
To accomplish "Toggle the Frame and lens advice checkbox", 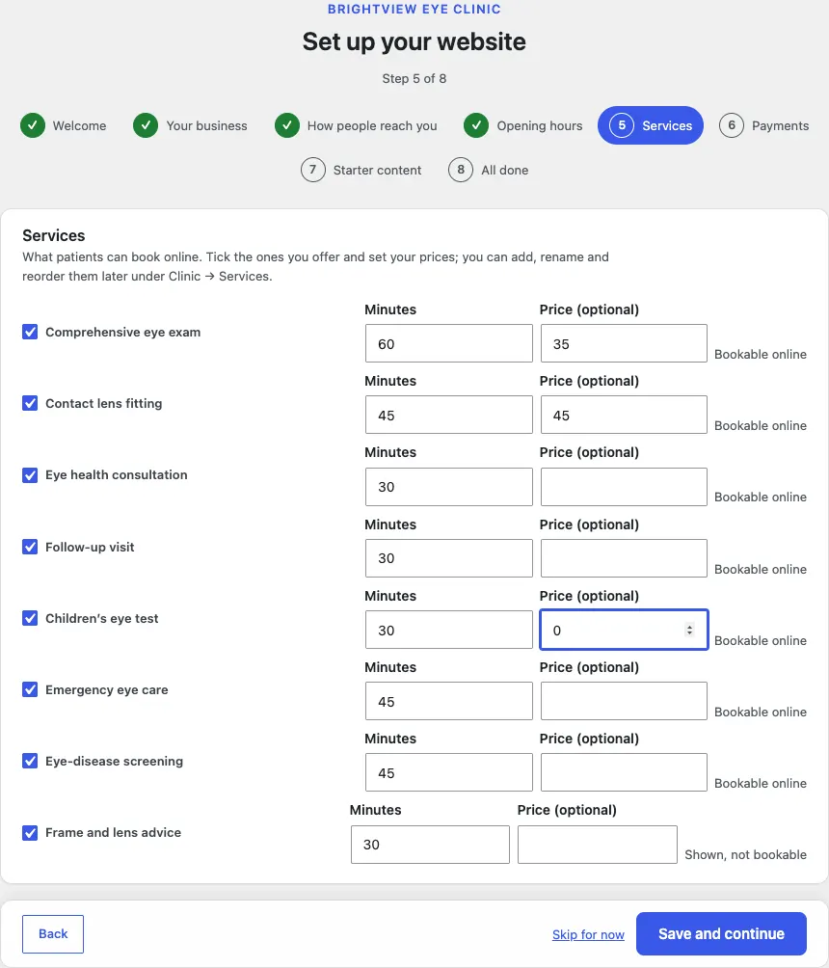I will (x=30, y=832).
